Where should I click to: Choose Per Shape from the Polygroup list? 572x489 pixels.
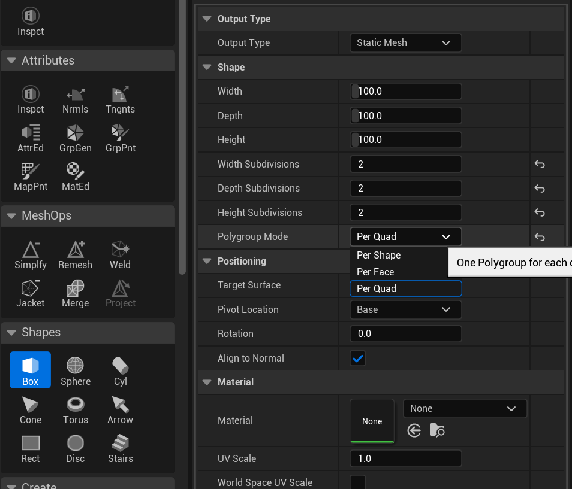click(x=379, y=255)
